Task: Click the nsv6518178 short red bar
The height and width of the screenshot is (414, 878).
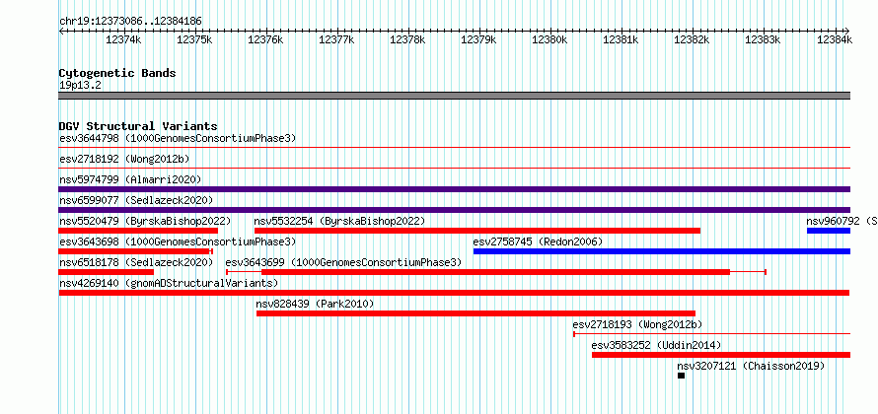Action: (x=106, y=272)
